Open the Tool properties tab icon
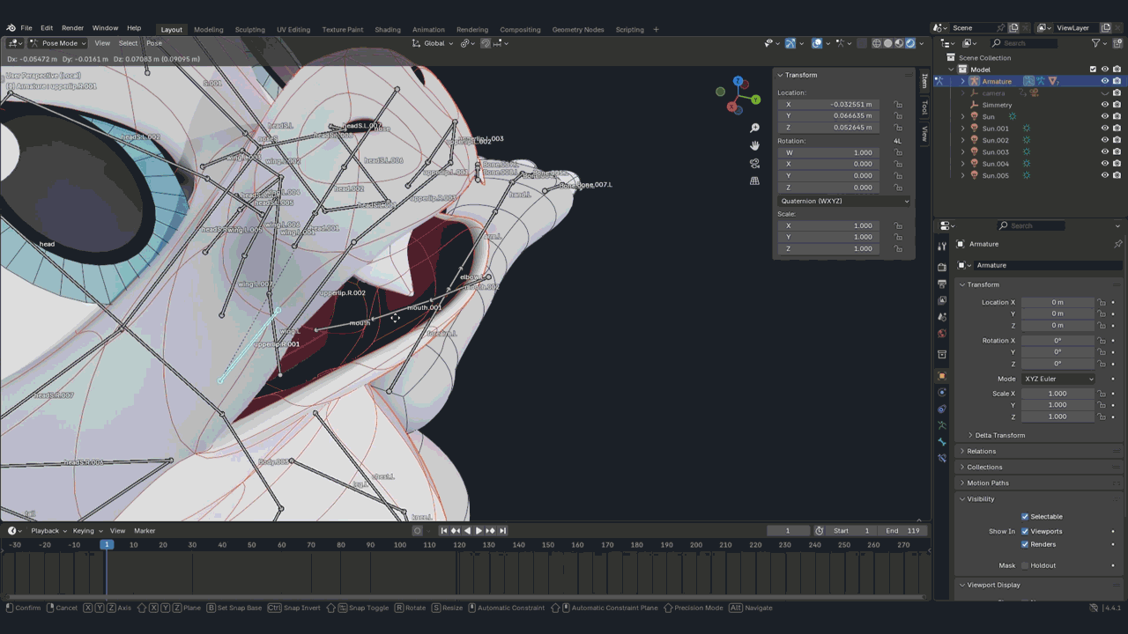 tap(942, 247)
